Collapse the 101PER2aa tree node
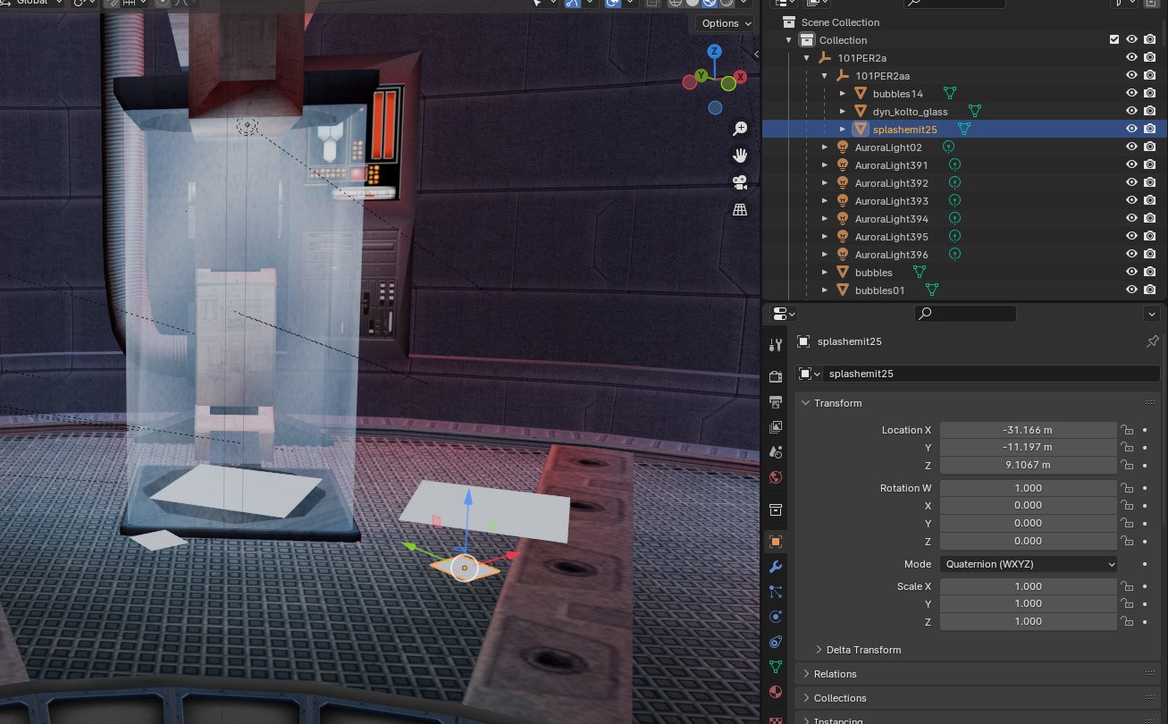This screenshot has height=724, width=1168. 824,75
